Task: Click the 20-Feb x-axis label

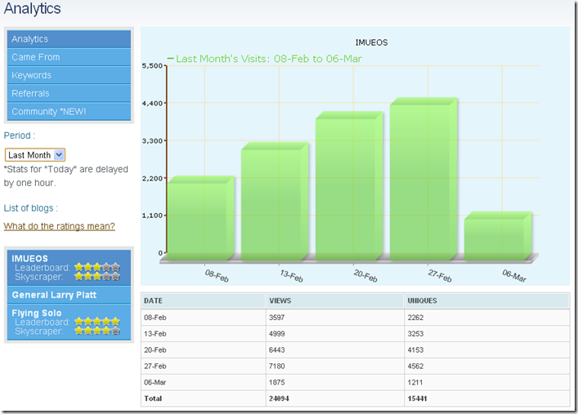Action: [x=365, y=276]
